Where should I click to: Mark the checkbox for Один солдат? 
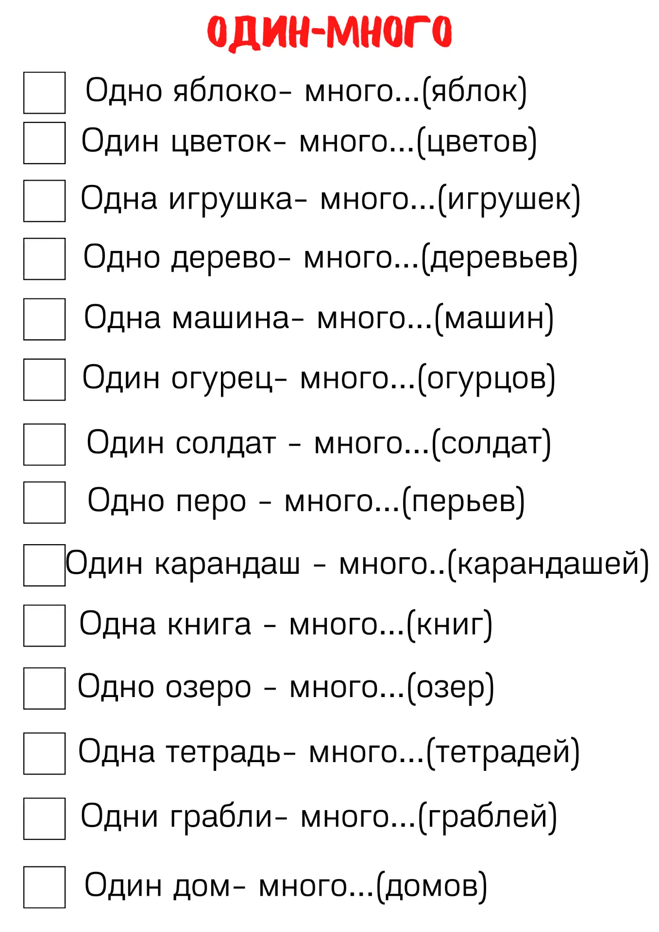click(x=44, y=445)
